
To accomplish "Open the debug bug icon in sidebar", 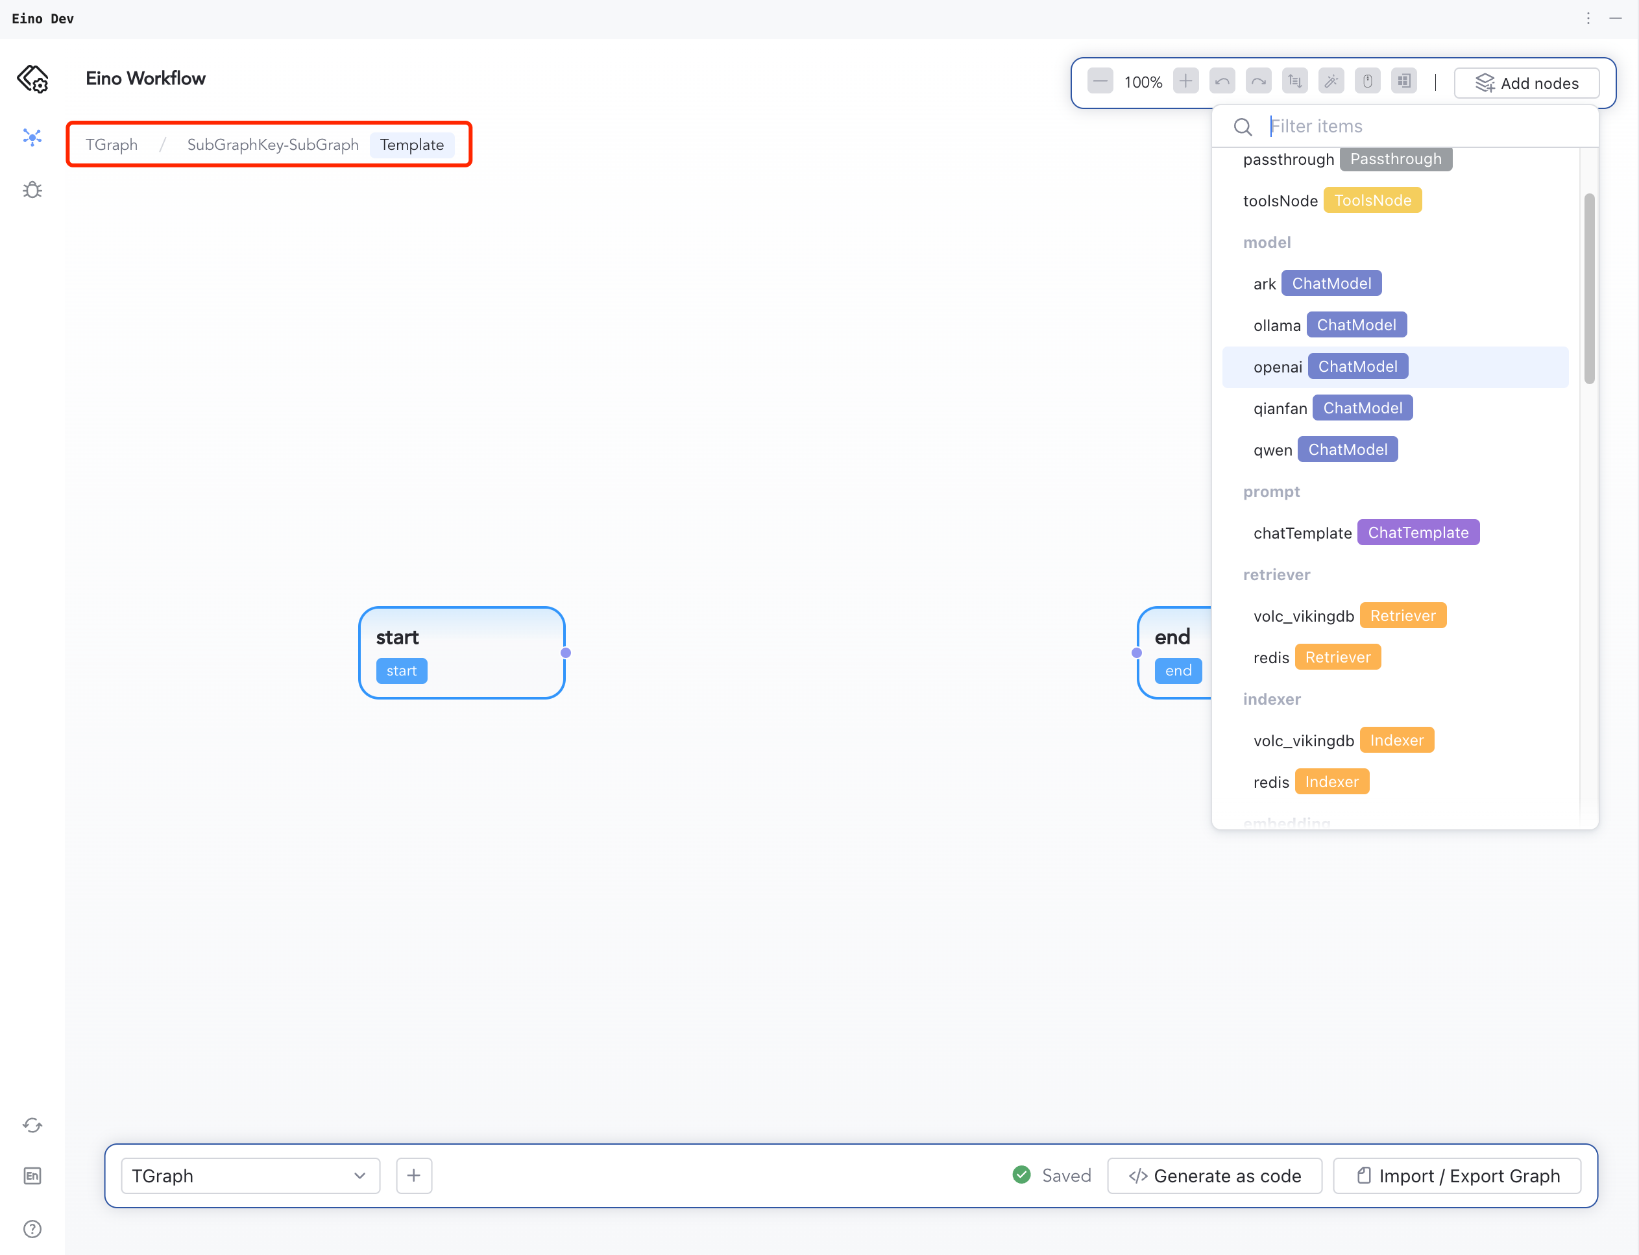I will pyautogui.click(x=32, y=191).
